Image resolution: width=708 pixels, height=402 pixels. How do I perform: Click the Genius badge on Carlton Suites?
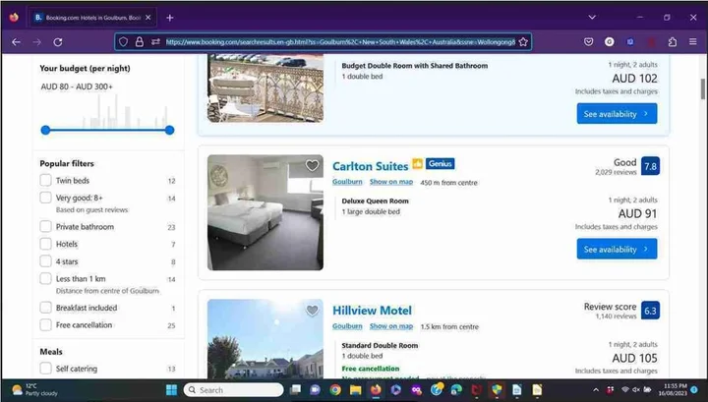click(441, 164)
